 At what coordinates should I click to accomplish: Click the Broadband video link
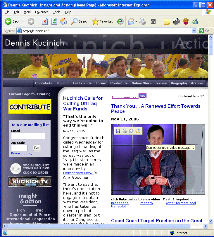click(120, 203)
